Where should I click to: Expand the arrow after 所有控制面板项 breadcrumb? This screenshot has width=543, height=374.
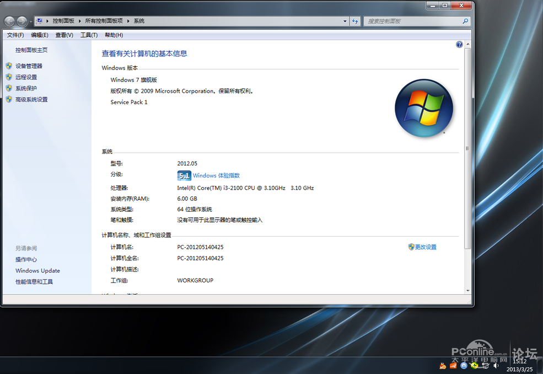[x=128, y=21]
